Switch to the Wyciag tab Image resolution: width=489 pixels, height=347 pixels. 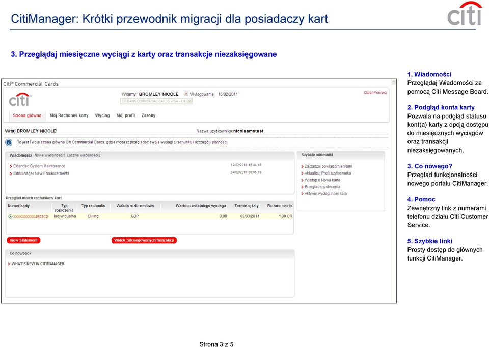(x=102, y=115)
